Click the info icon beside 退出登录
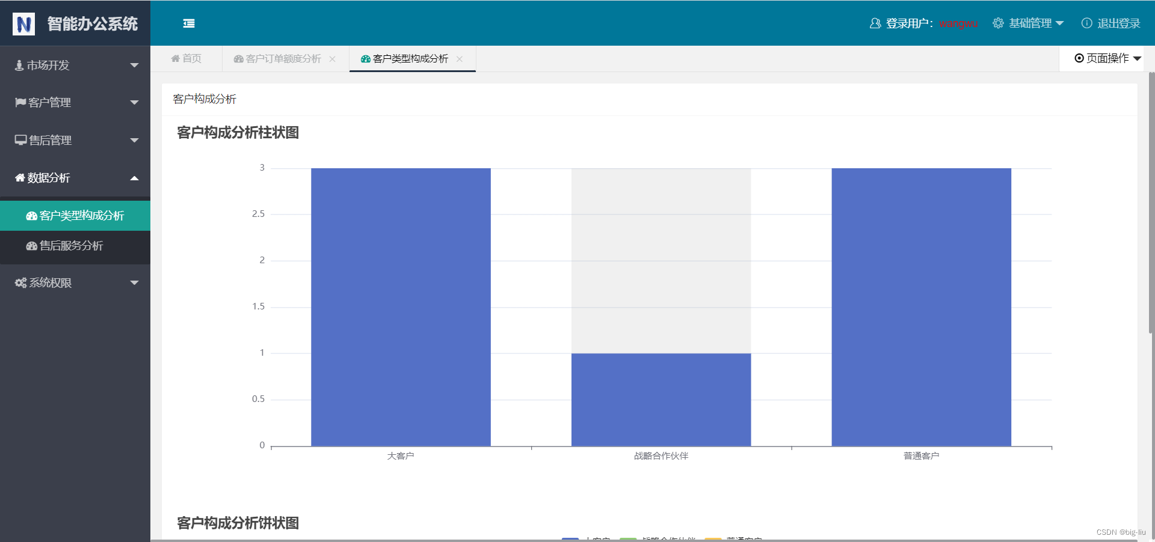This screenshot has height=542, width=1155. coord(1086,23)
